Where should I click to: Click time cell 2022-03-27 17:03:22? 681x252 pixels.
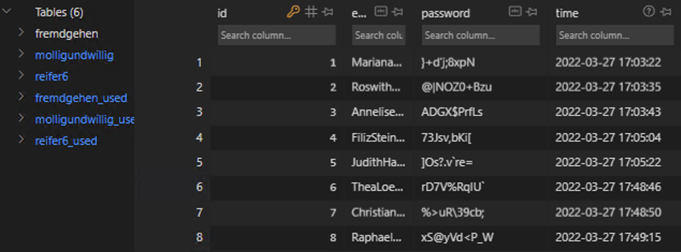point(614,63)
